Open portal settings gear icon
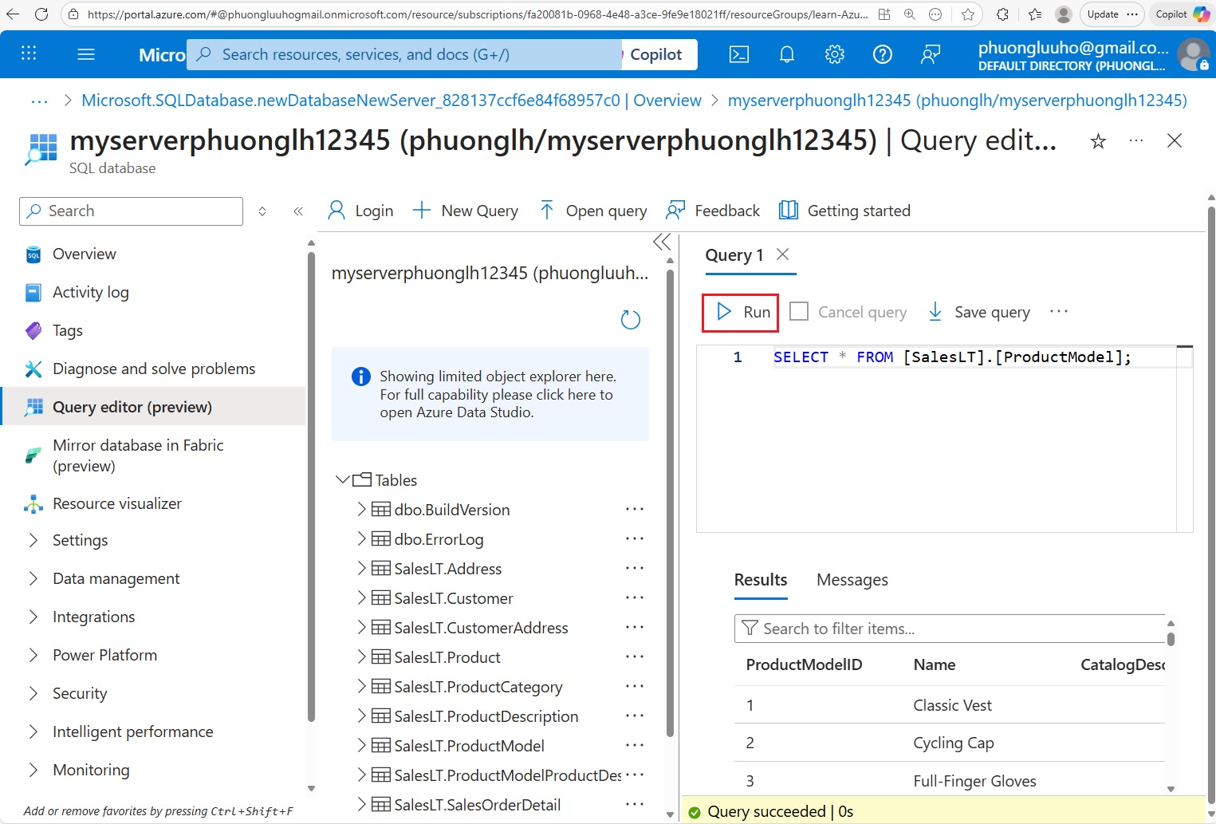This screenshot has width=1216, height=824. (x=834, y=54)
